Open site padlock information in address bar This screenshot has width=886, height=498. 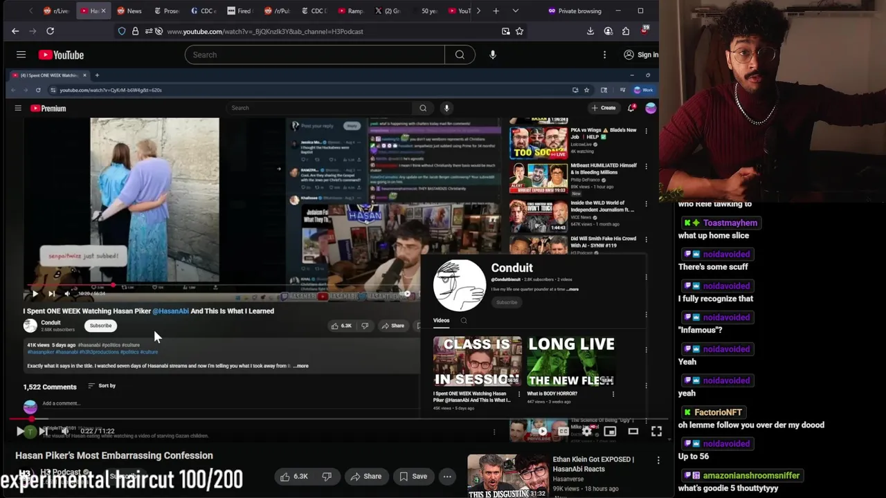[x=135, y=31]
